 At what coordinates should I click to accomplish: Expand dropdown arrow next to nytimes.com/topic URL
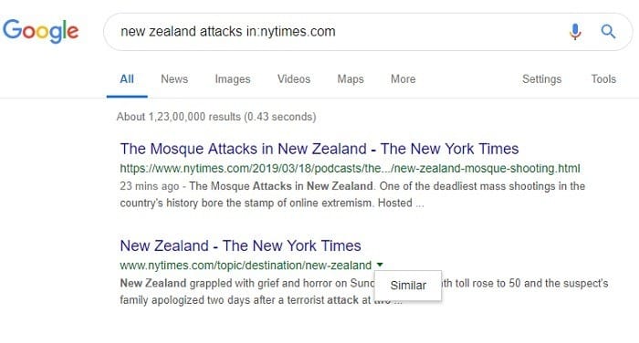[x=380, y=265]
